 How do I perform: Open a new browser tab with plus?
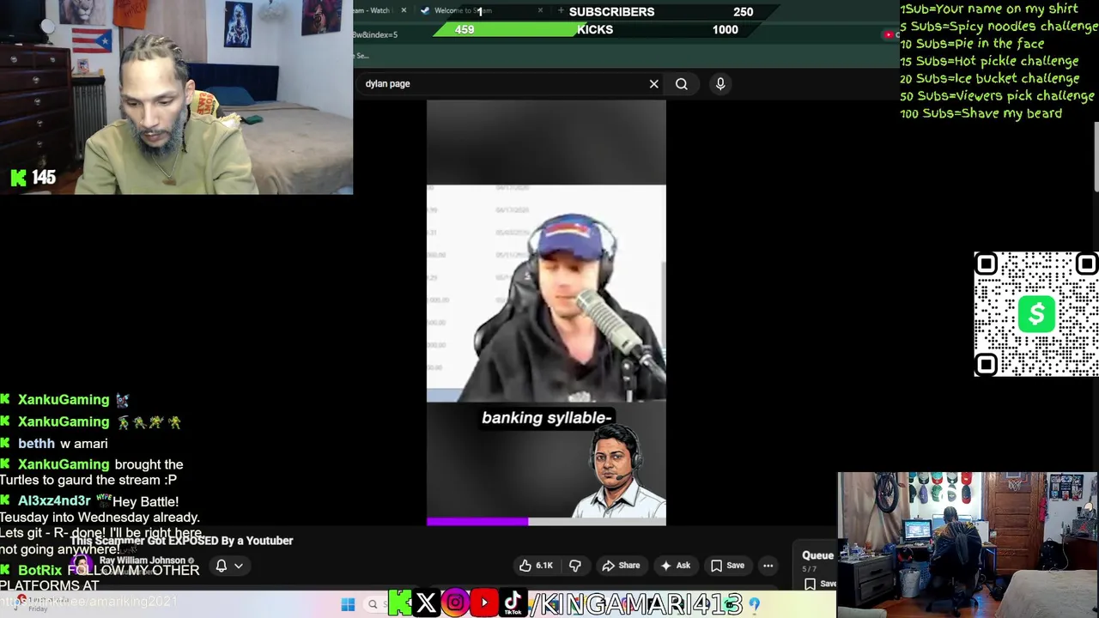pyautogui.click(x=561, y=10)
